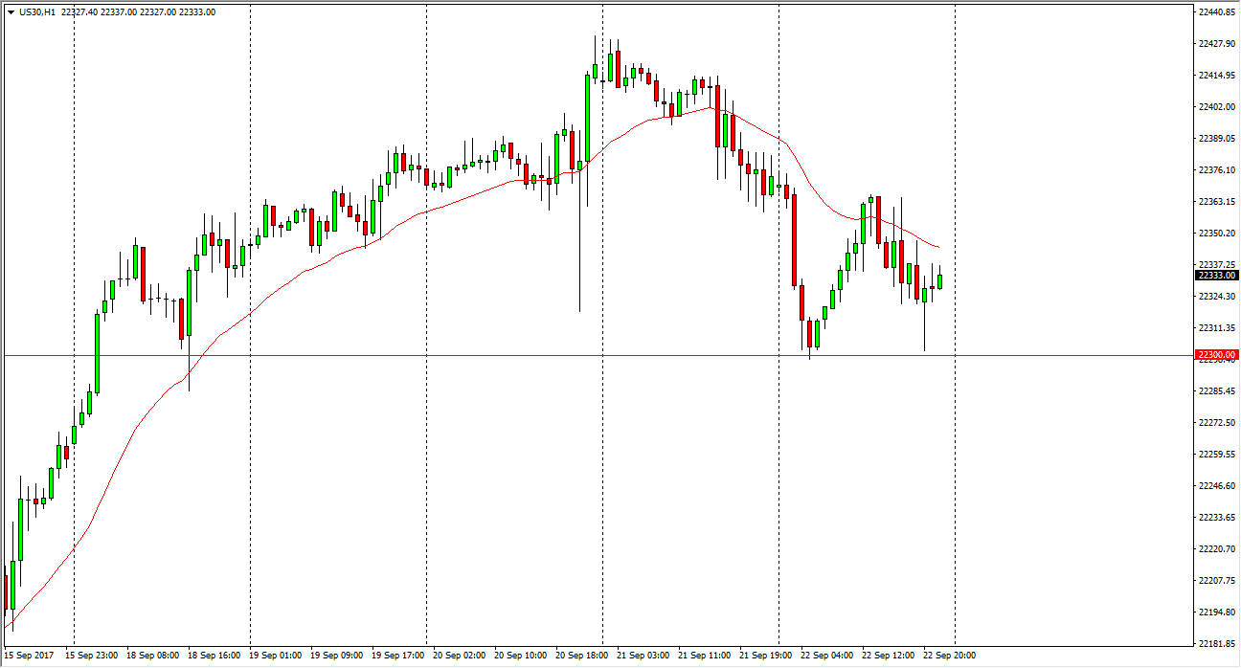This screenshot has width=1241, height=668.
Task: Click the 22181.85 label on price axis
Action: [x=1216, y=643]
